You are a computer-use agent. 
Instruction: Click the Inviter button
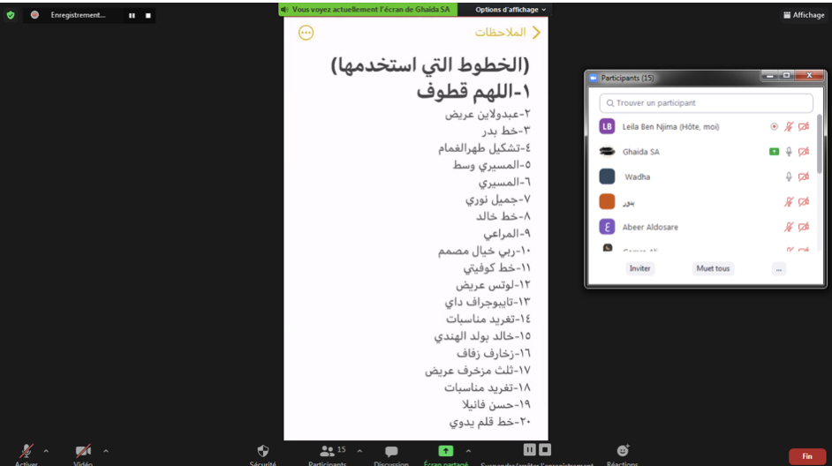coord(639,268)
